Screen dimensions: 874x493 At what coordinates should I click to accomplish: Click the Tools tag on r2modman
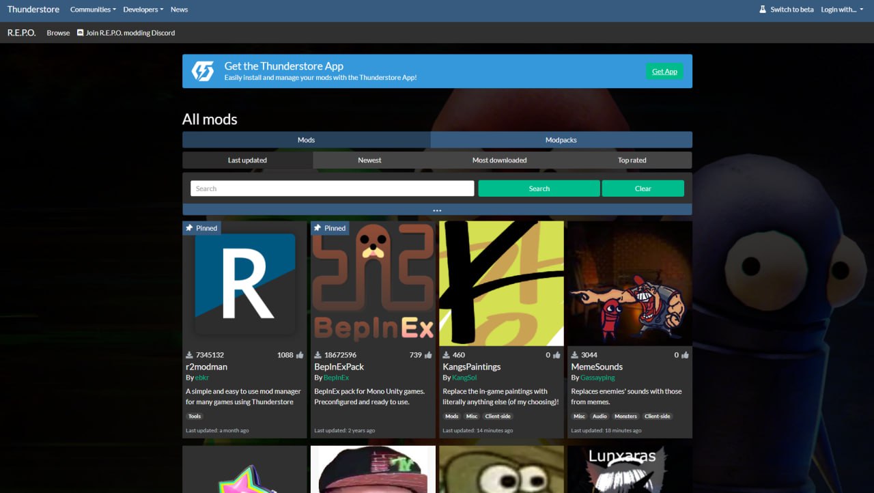coord(195,416)
